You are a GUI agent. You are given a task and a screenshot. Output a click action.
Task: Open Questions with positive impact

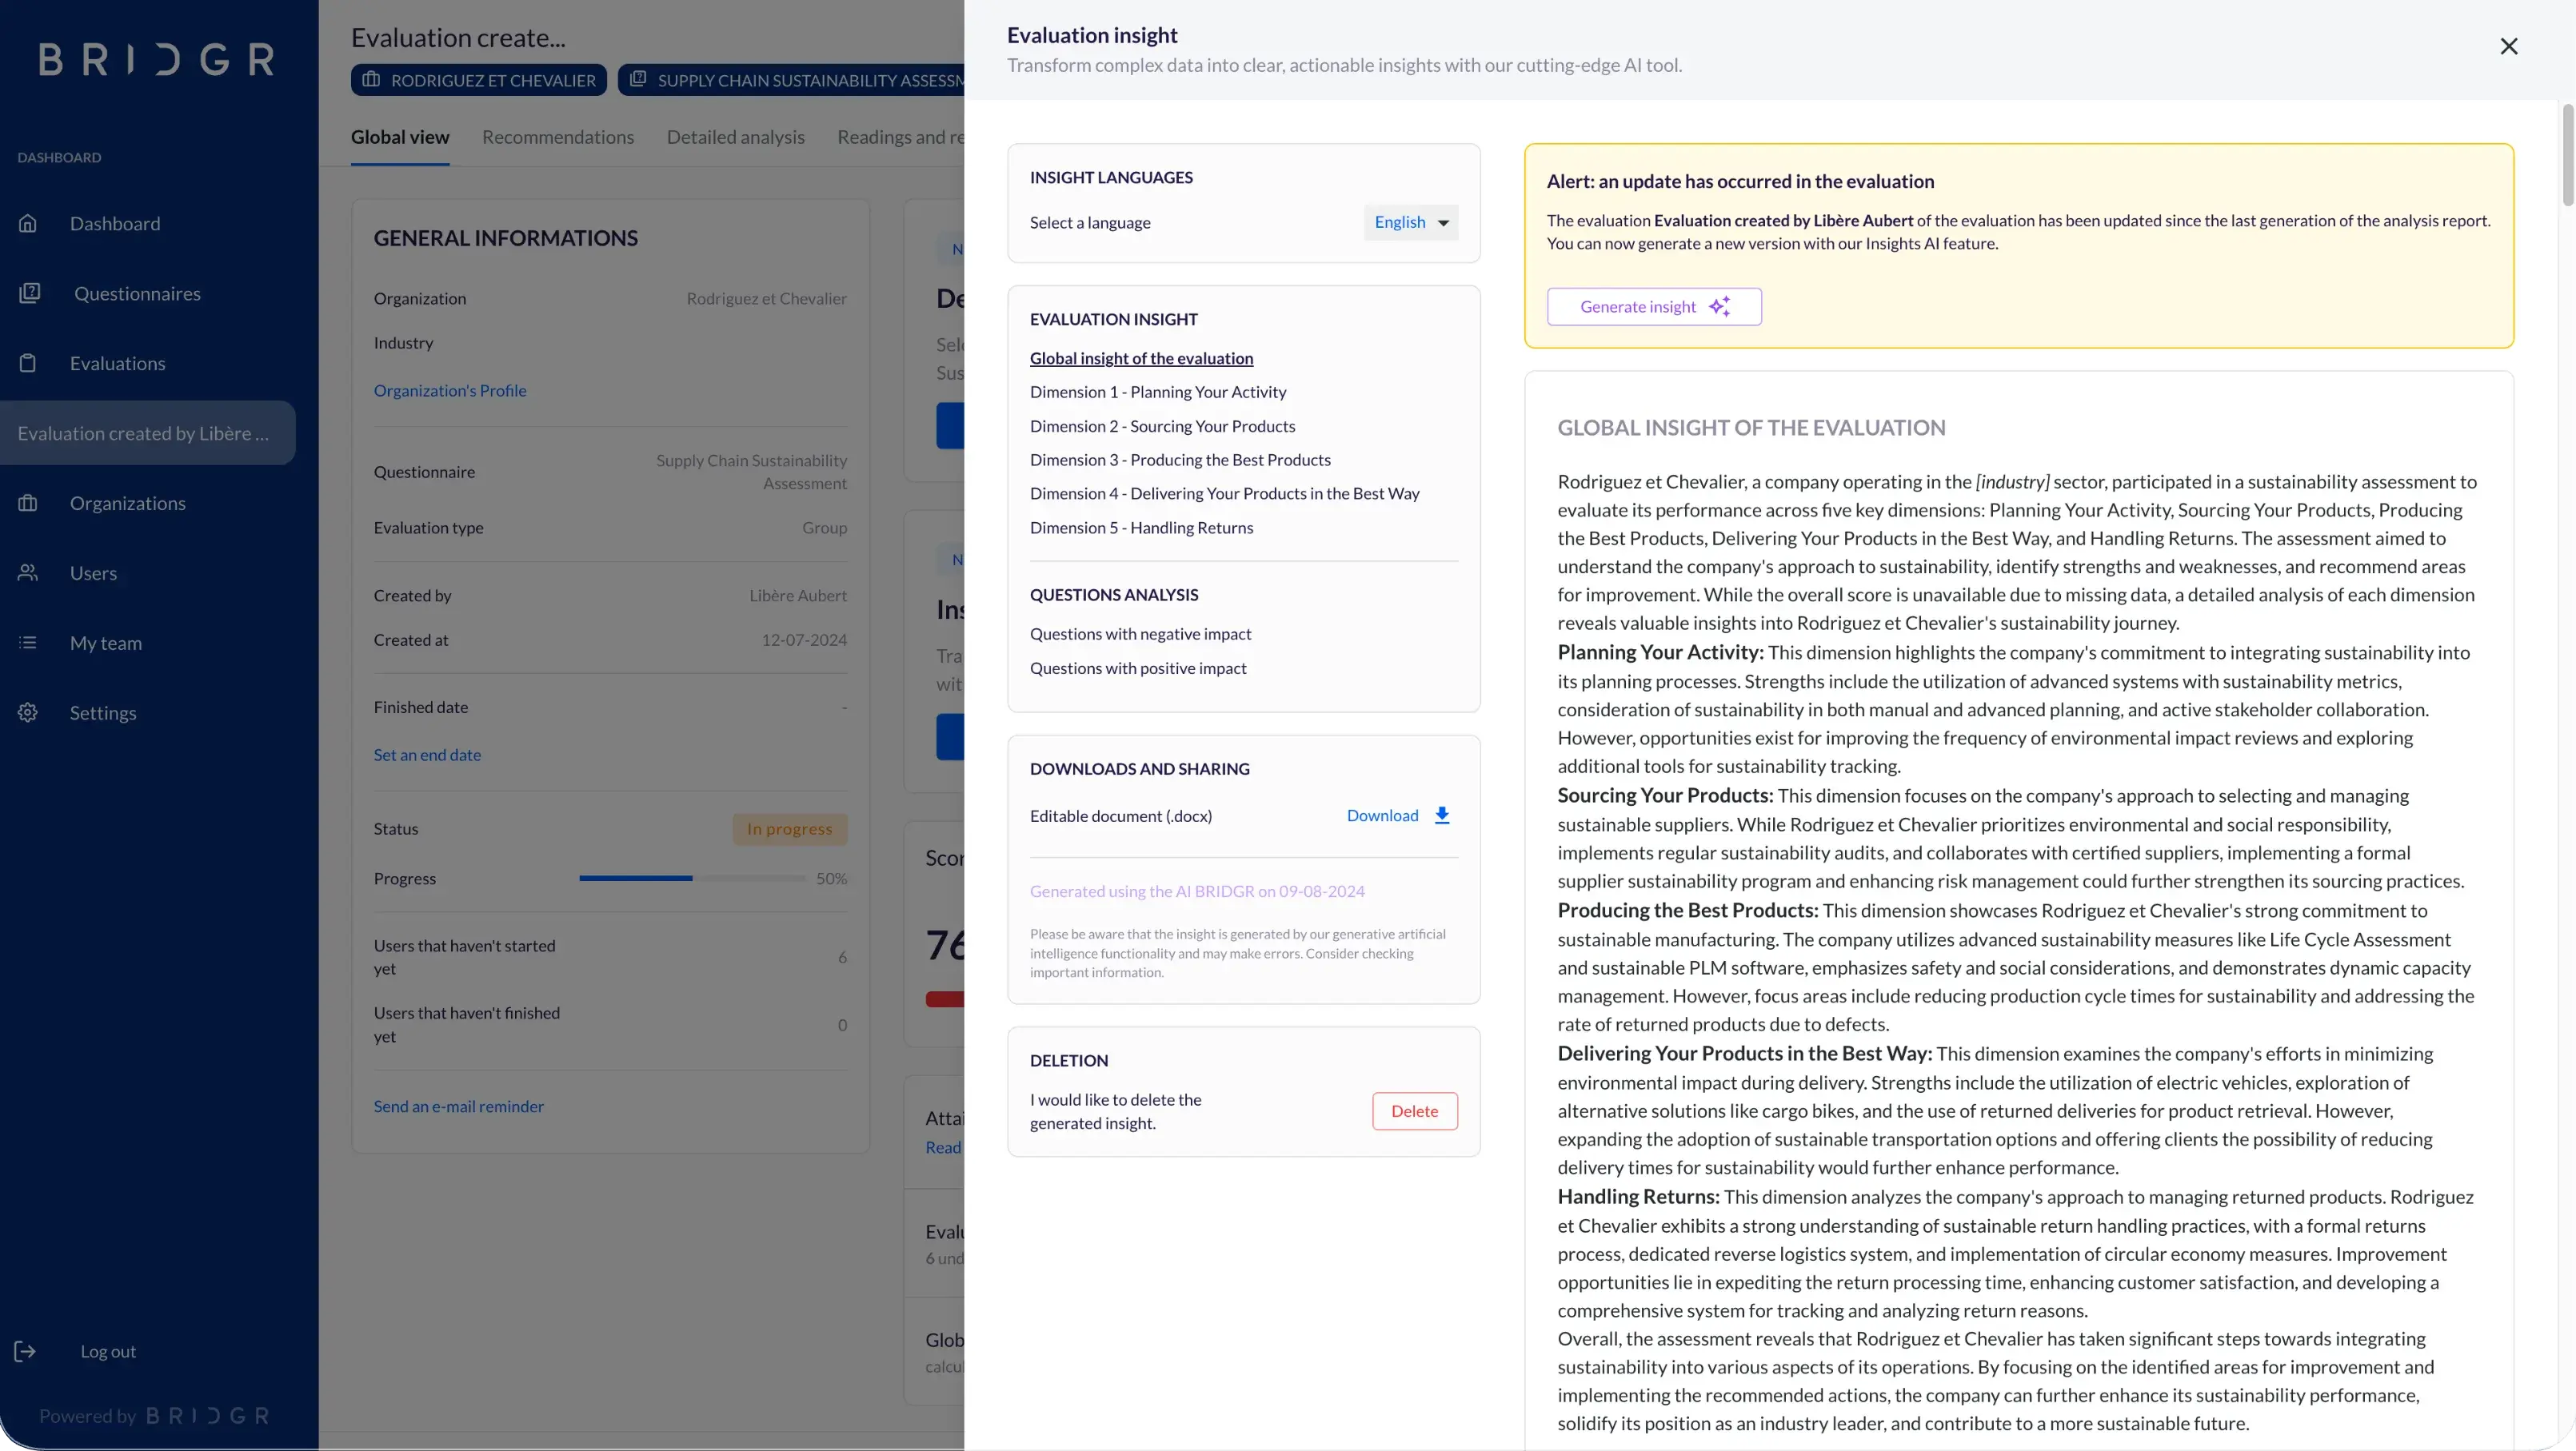1138,668
